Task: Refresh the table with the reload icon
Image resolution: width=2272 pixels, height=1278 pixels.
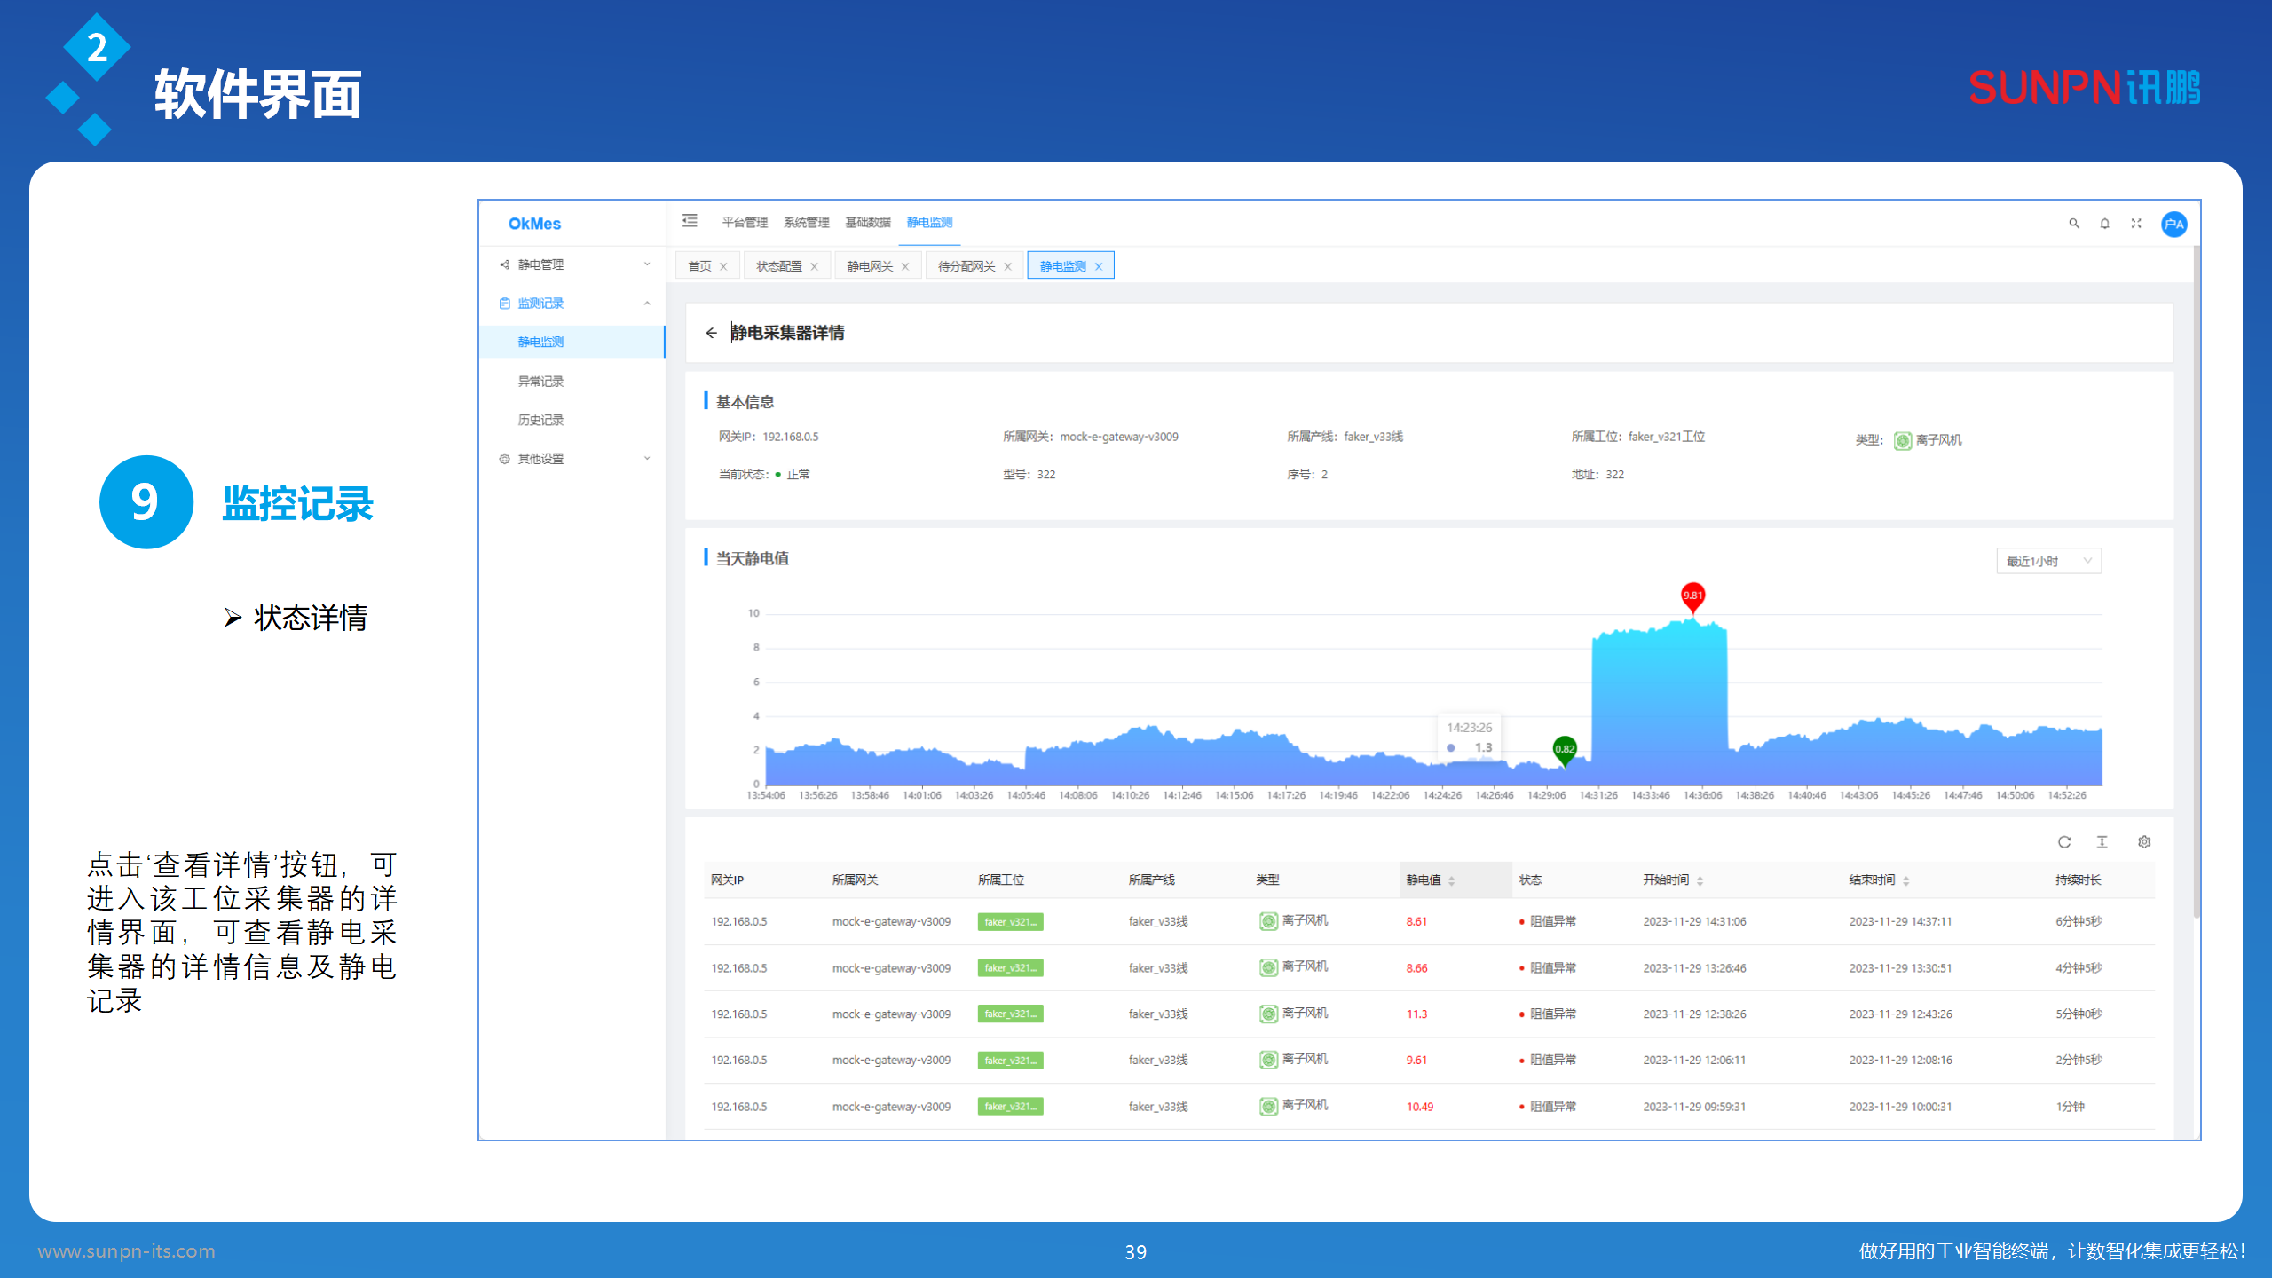Action: coord(2063,842)
